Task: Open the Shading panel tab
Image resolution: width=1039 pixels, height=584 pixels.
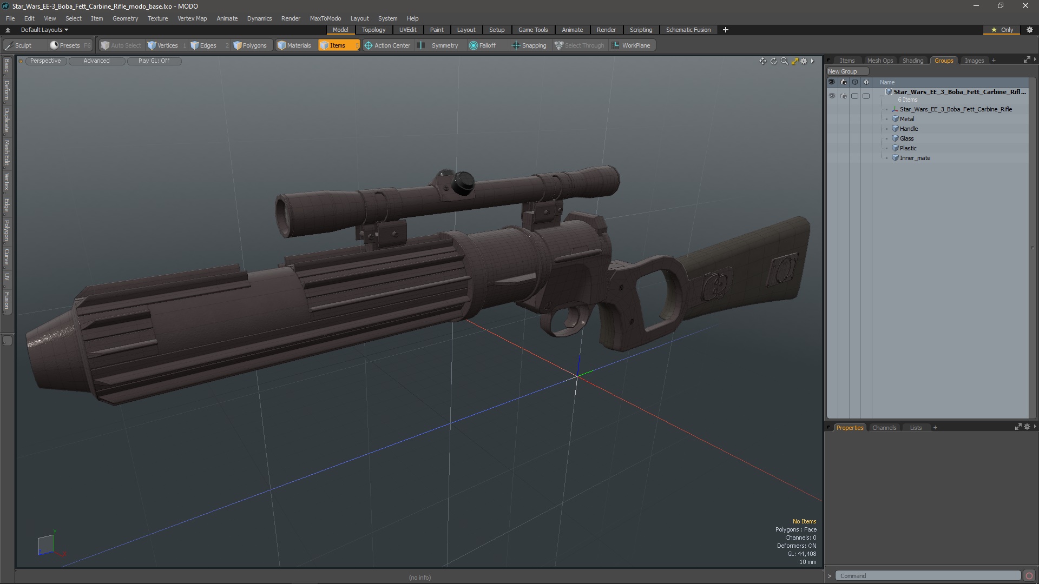Action: coord(913,61)
